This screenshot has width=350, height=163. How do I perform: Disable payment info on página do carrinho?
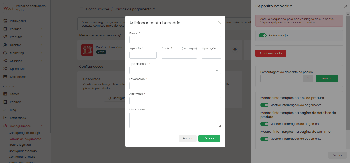(264, 139)
